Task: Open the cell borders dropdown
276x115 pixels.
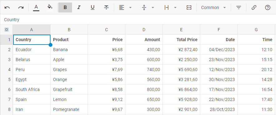Action: coord(170,7)
